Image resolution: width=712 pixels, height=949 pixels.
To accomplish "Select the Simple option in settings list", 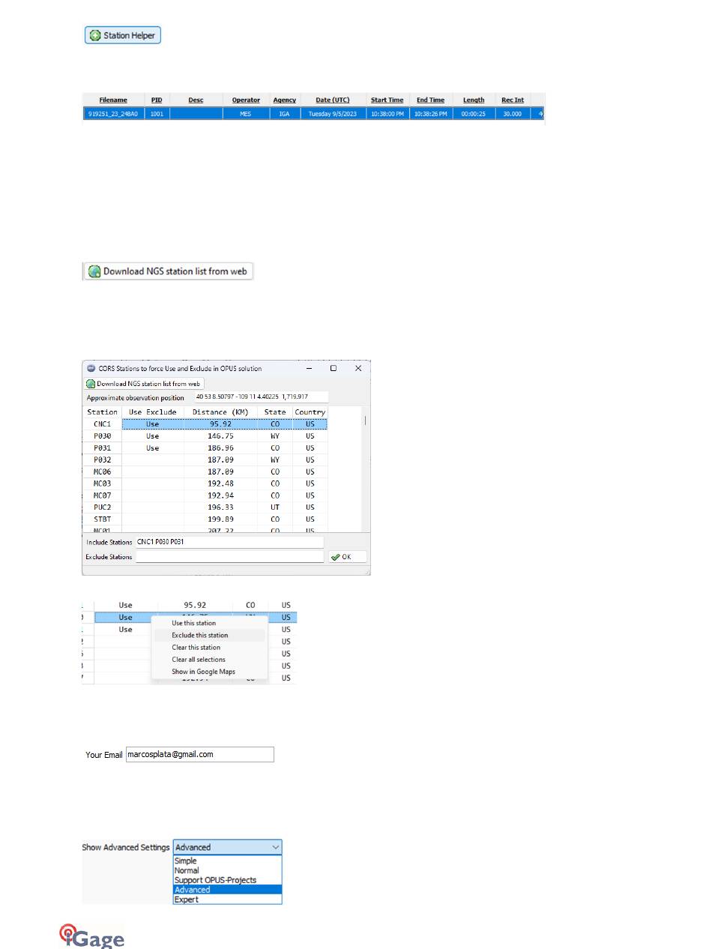I will [x=185, y=861].
